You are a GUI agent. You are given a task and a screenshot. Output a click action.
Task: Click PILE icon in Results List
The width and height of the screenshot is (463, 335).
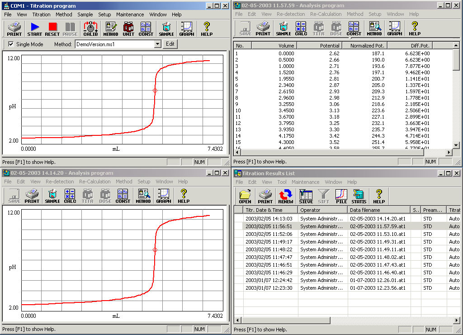coord(341,196)
